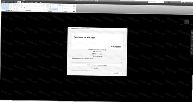Click the dialog text area scrollbar down arrow

tap(122, 62)
